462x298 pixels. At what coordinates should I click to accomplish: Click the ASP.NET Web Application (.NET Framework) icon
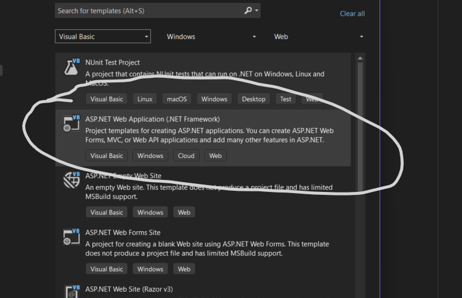pyautogui.click(x=71, y=123)
